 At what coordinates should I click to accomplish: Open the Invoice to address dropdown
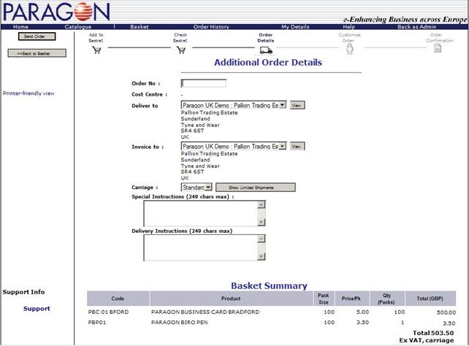pos(234,146)
